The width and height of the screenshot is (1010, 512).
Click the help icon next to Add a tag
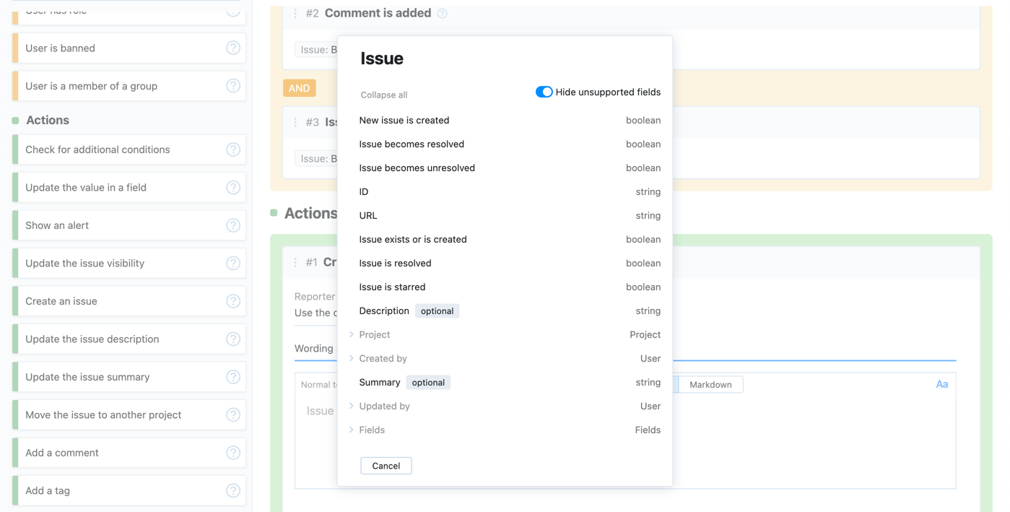click(233, 490)
